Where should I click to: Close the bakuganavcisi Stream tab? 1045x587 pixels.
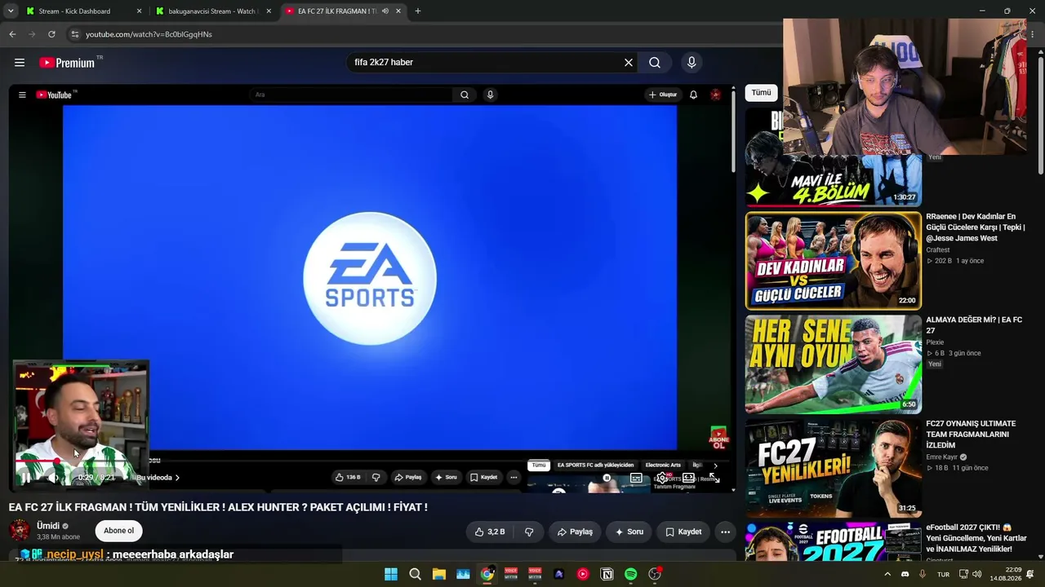tap(269, 11)
